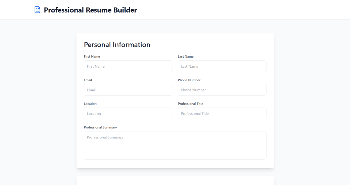Click inside the Professional Title input field
The width and height of the screenshot is (350, 185).
coord(222,113)
